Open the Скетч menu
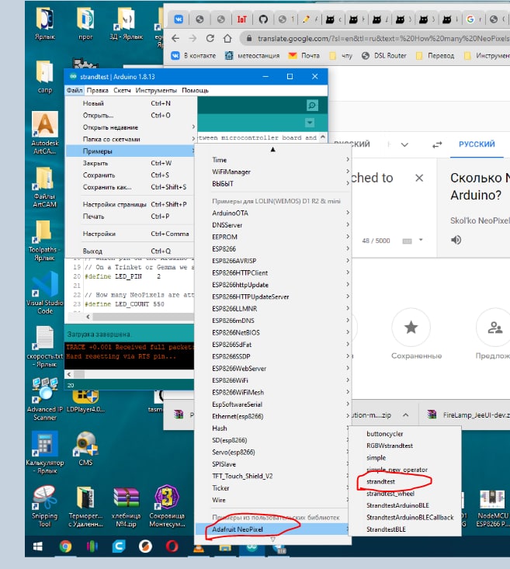 [122, 90]
